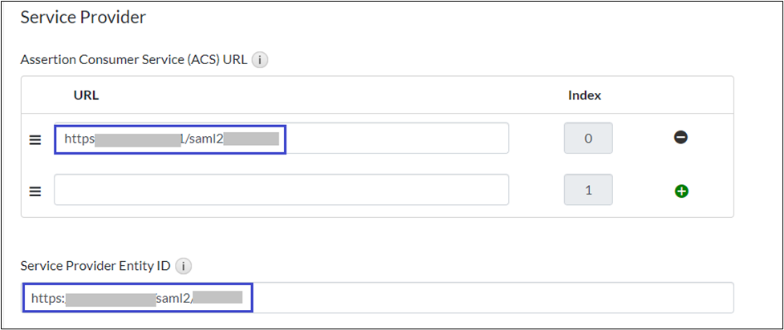Click the Assertion Consumer Service (ACS) URL label

[x=133, y=59]
